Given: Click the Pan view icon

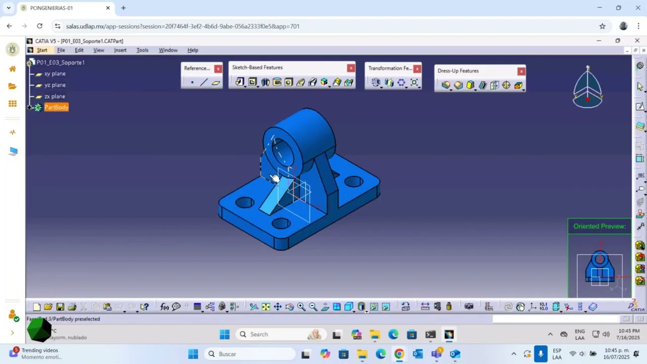Looking at the screenshot, I should pyautogui.click(x=278, y=307).
